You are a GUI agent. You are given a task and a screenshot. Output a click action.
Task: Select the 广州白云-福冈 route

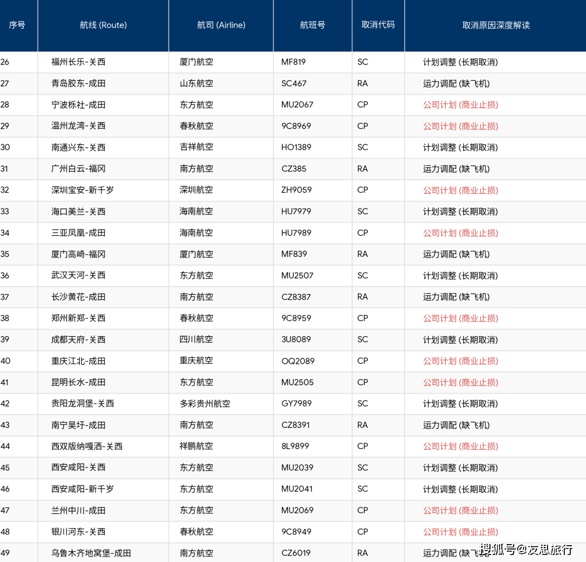click(x=78, y=169)
